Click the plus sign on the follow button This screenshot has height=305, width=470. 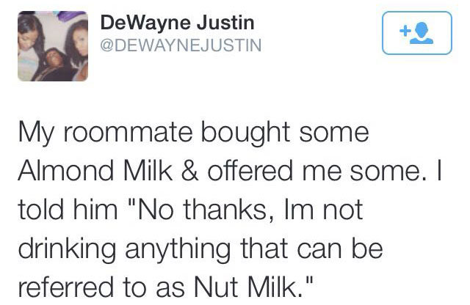pyautogui.click(x=404, y=30)
